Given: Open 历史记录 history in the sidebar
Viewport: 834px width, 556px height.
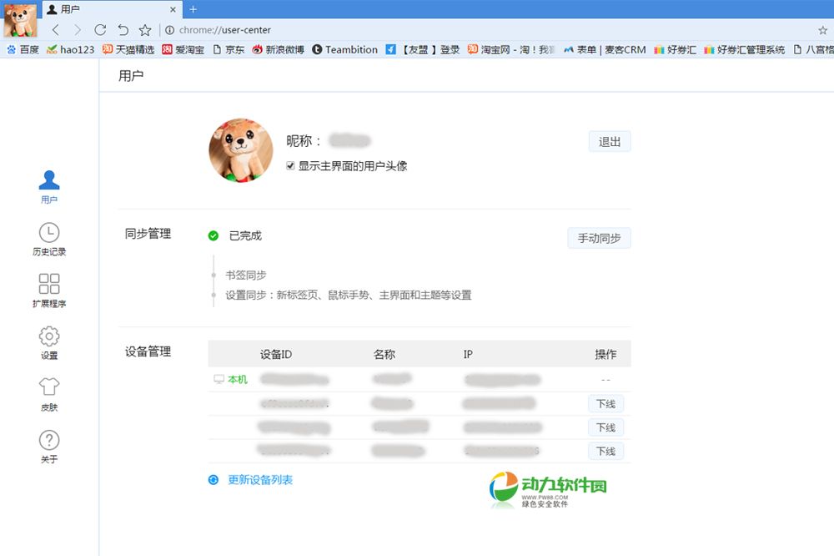Looking at the screenshot, I should coord(49,238).
